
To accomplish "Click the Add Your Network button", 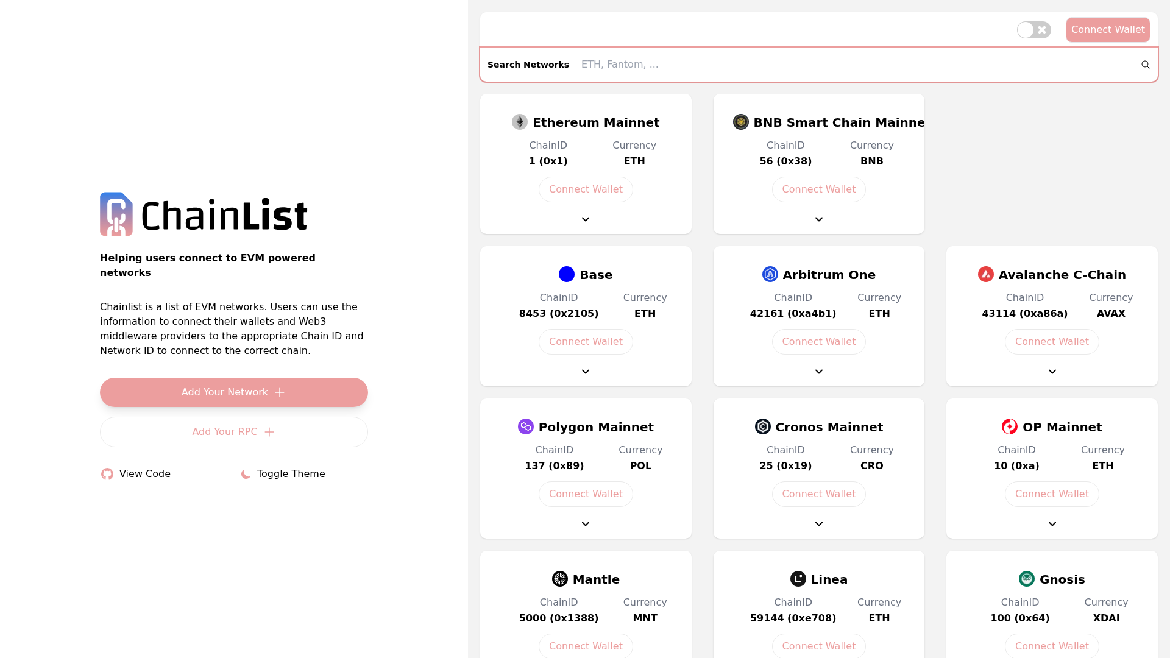I will (x=234, y=392).
